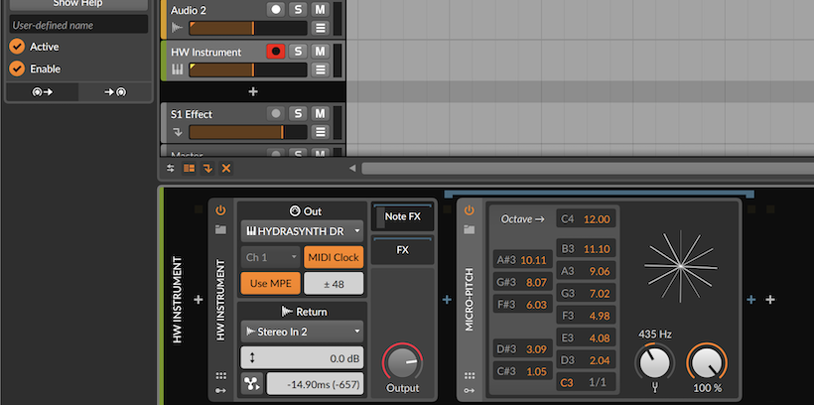Click HW Instrument modulation routing icon

(220, 391)
